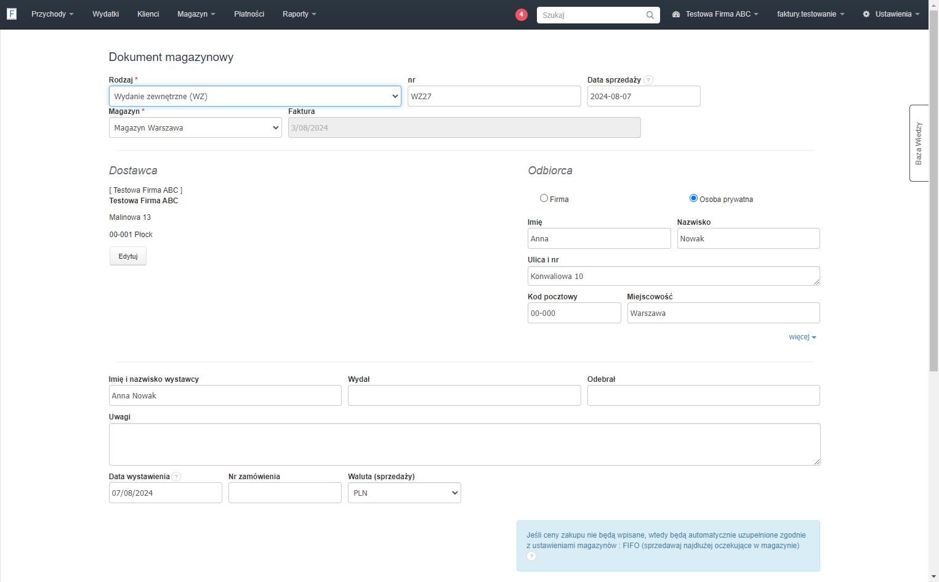
Task: Click the Imię field containing Anna
Action: click(x=599, y=238)
